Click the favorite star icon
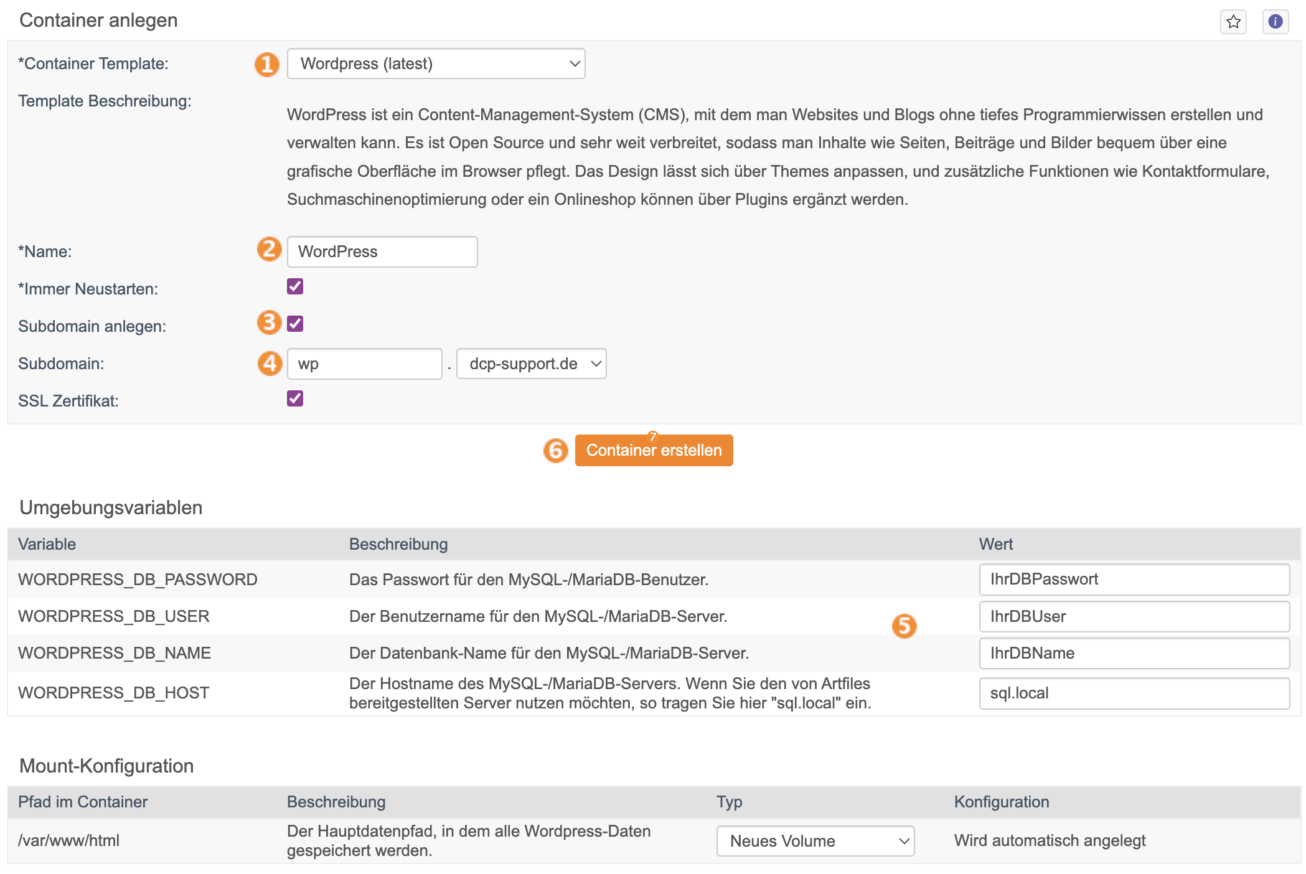 [x=1233, y=22]
